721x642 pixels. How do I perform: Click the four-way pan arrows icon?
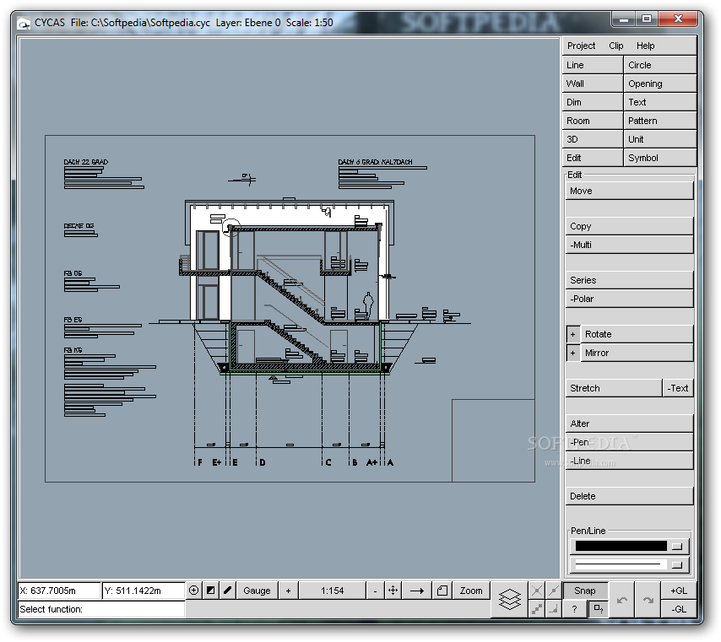(x=393, y=591)
